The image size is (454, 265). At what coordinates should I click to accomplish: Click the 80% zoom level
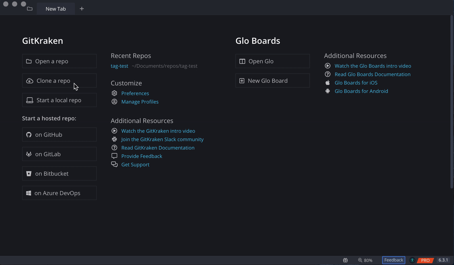click(x=368, y=260)
